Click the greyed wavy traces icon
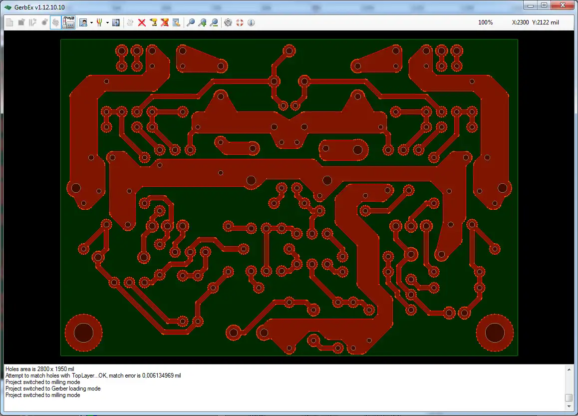 coord(130,22)
